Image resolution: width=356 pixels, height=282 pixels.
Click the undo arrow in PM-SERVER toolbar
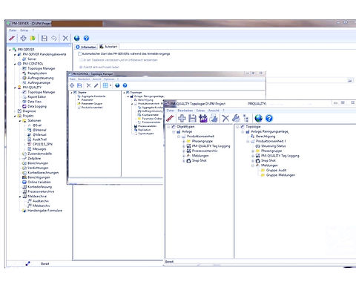[x=54, y=38]
